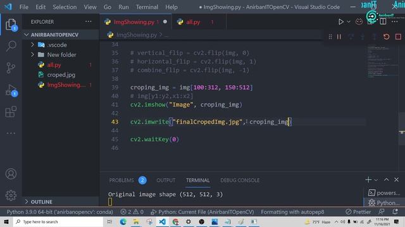The image size is (405, 227).
Task: Switch to the Output panel tab
Action: tap(166, 180)
